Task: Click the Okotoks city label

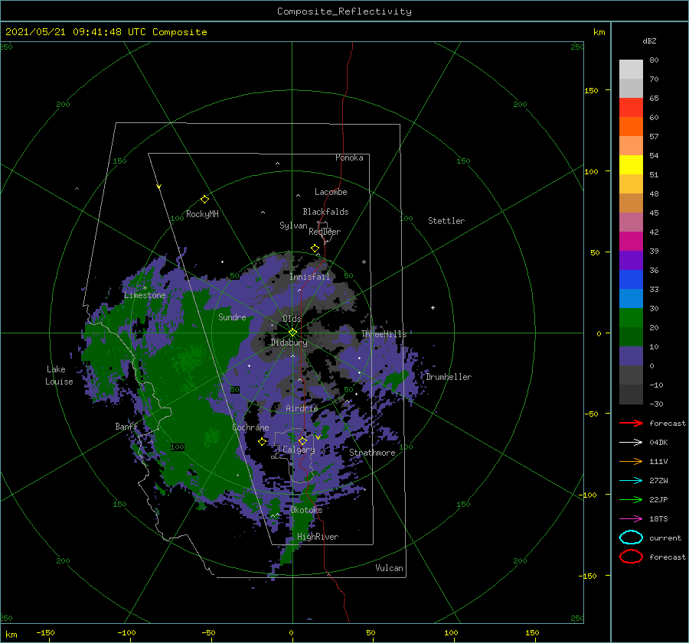Action: point(306,510)
